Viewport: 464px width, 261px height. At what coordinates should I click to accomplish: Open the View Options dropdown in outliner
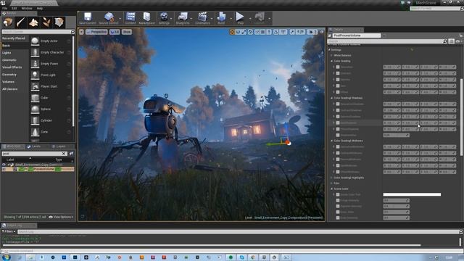pos(61,217)
